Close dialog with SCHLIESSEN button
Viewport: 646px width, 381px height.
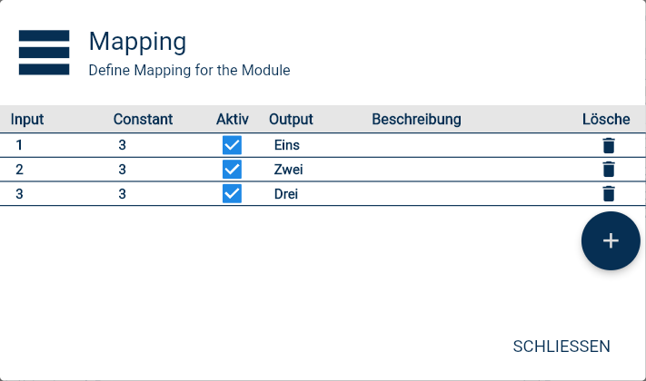pos(562,347)
